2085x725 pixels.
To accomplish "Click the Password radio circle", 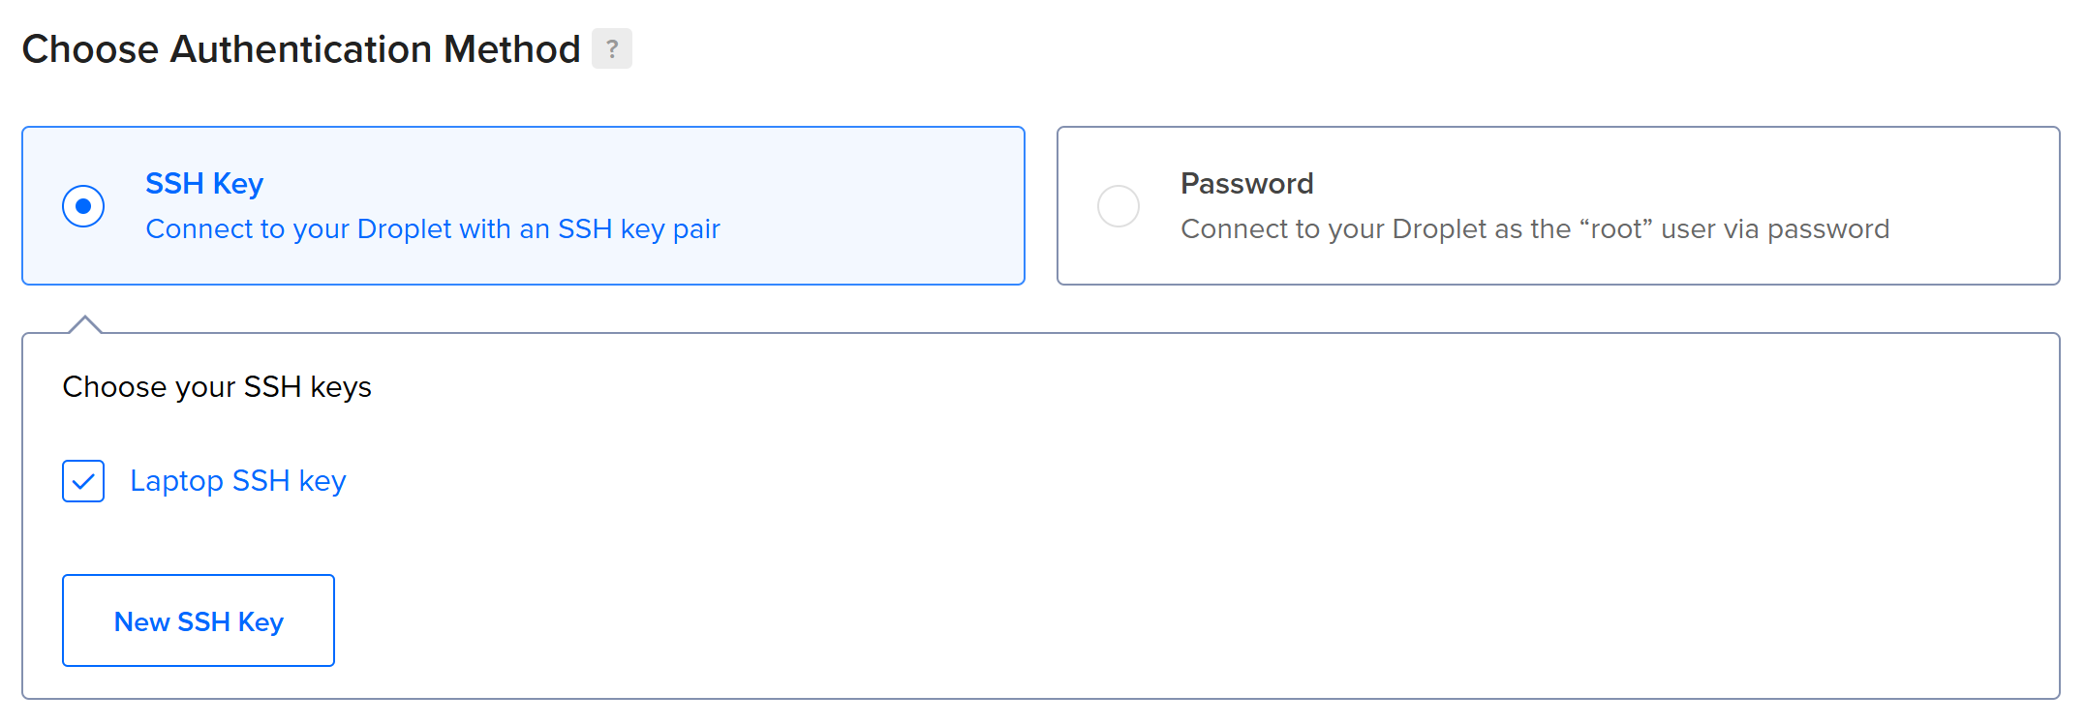I will 1118,205.
